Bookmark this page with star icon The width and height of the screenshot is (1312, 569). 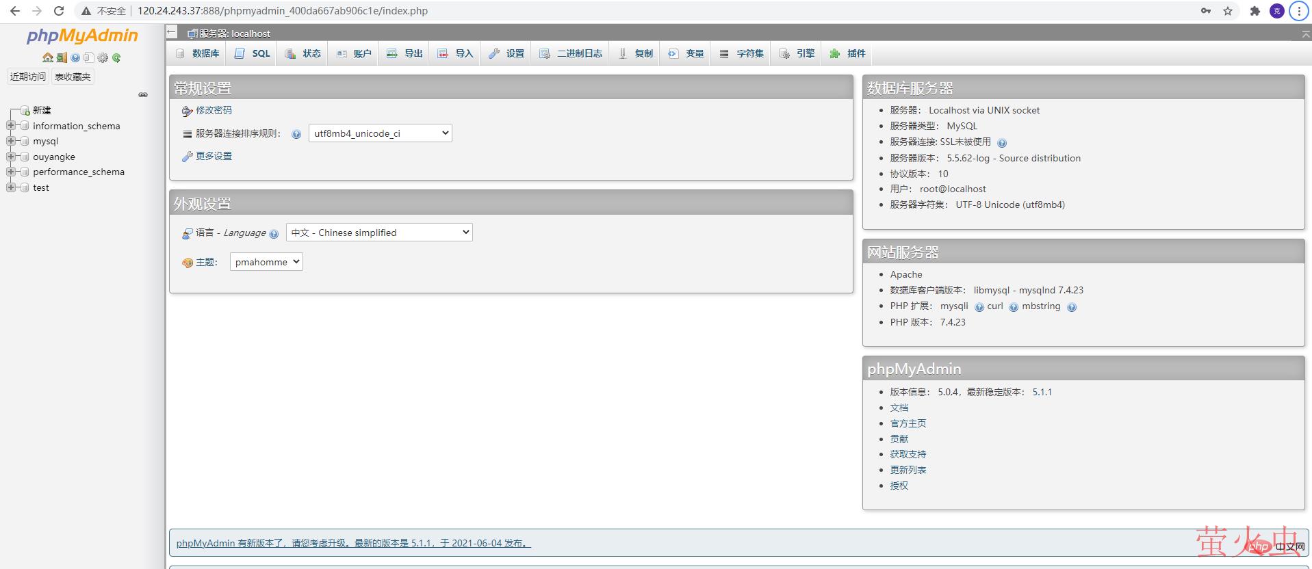pos(1227,11)
